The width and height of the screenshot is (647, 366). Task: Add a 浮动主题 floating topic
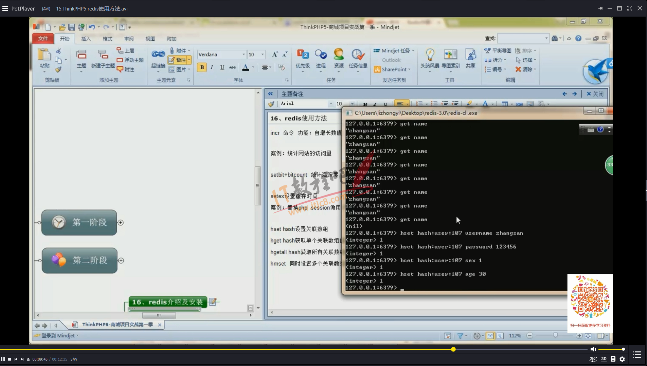[x=130, y=60]
